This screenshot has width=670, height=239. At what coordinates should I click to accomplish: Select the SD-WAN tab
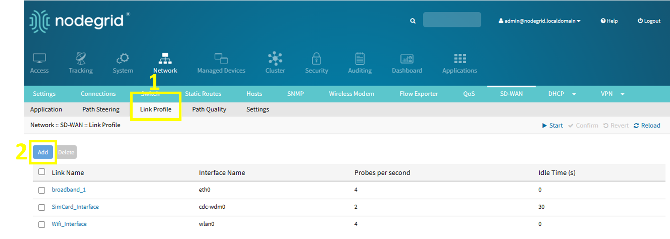coord(511,94)
